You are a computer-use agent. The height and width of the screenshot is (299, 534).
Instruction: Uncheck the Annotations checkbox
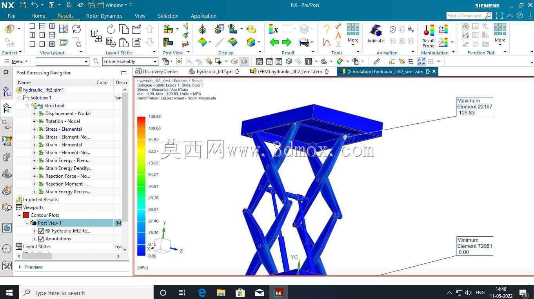point(41,239)
